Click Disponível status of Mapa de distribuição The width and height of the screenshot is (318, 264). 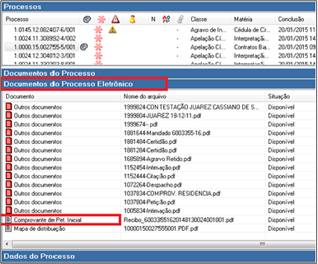(281, 229)
